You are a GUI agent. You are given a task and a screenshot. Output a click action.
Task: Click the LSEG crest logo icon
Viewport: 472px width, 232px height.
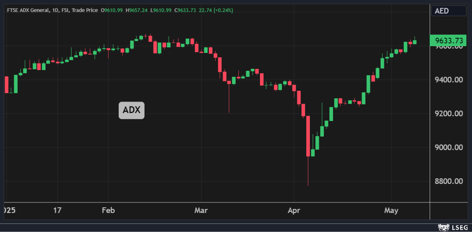[443, 228]
